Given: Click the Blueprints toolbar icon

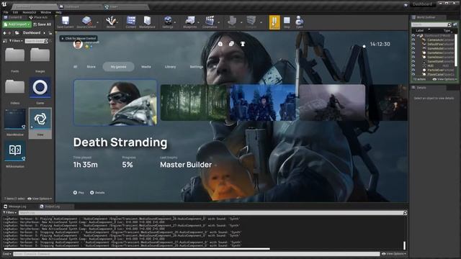Looking at the screenshot, I should [x=190, y=21].
